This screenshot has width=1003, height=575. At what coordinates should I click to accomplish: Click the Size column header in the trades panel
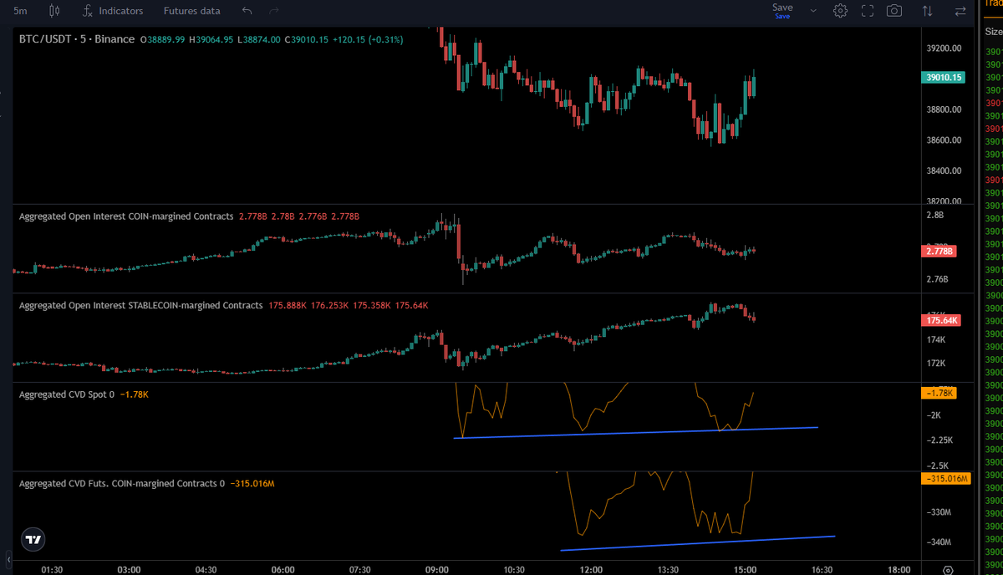coord(993,31)
